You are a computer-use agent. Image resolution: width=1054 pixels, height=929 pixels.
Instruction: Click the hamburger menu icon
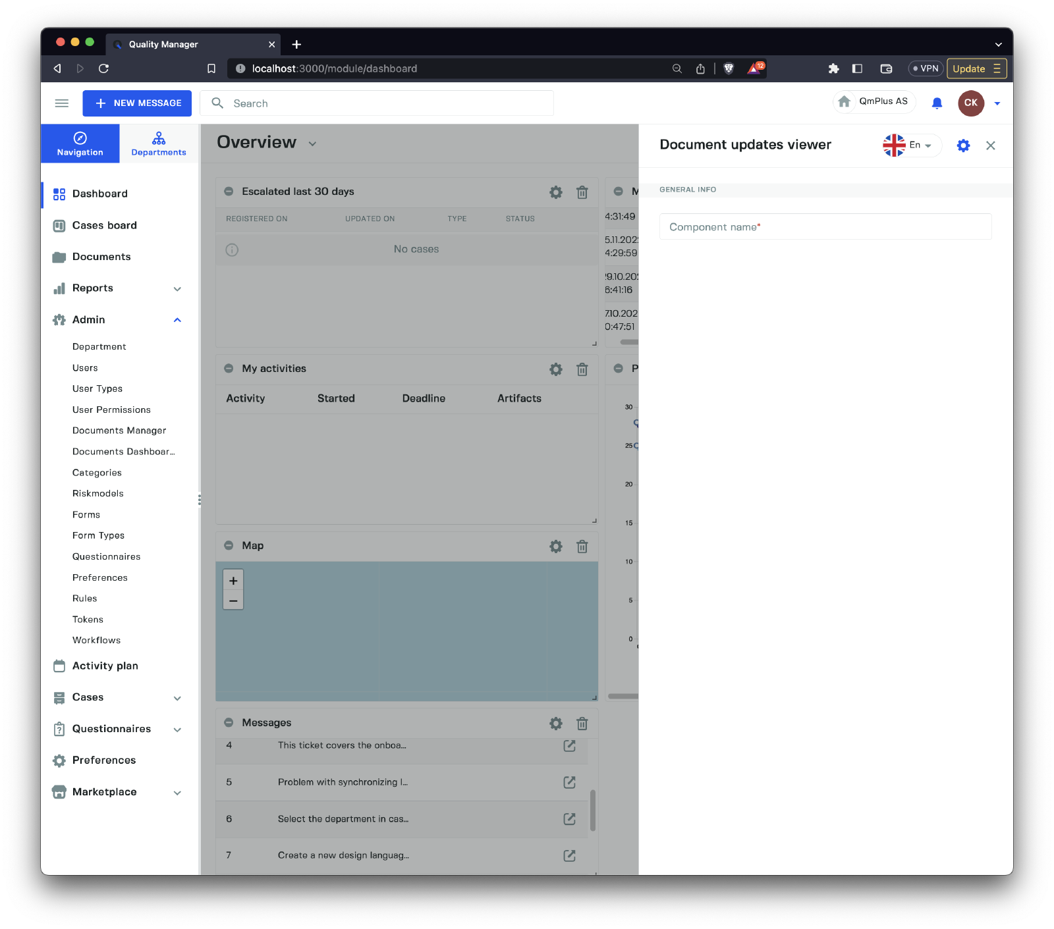[x=62, y=103]
